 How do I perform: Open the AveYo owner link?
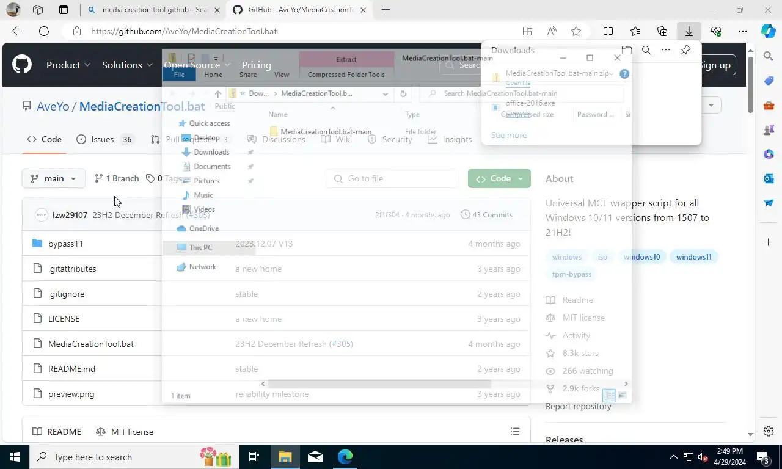click(53, 106)
